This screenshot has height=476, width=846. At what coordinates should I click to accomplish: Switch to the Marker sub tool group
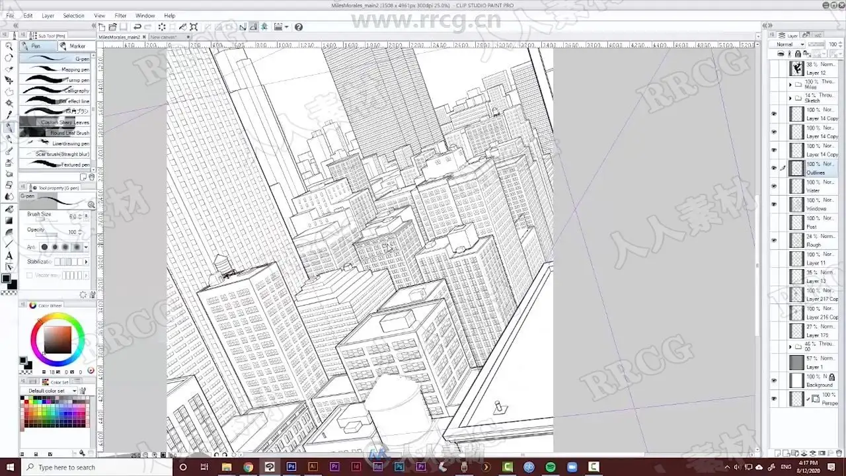click(76, 46)
